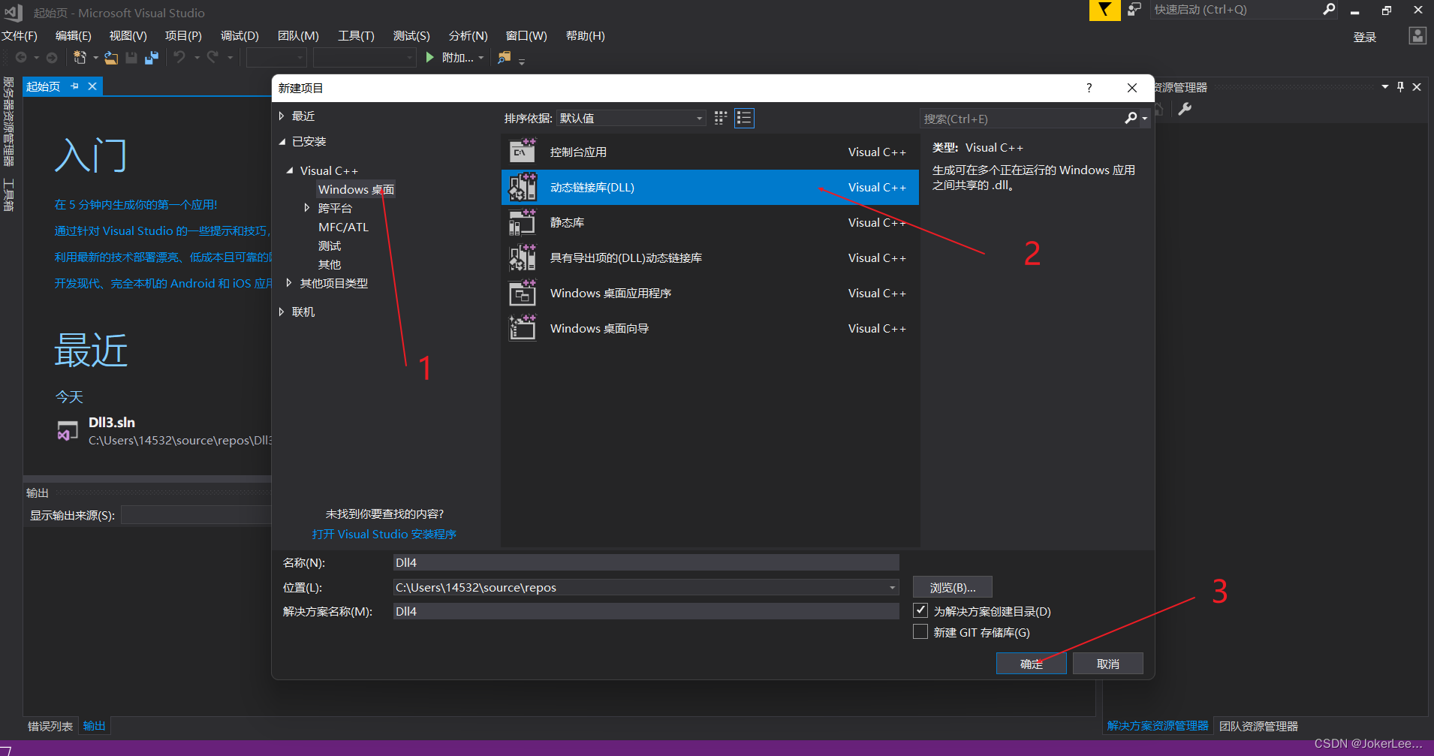Click the 搜索(Ctrl+E) search field
This screenshot has width=1434, height=756.
1021,119
